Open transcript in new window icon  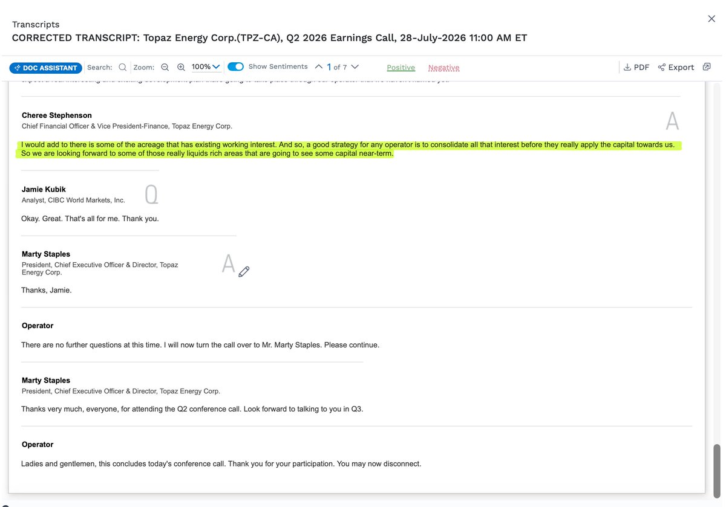707,66
